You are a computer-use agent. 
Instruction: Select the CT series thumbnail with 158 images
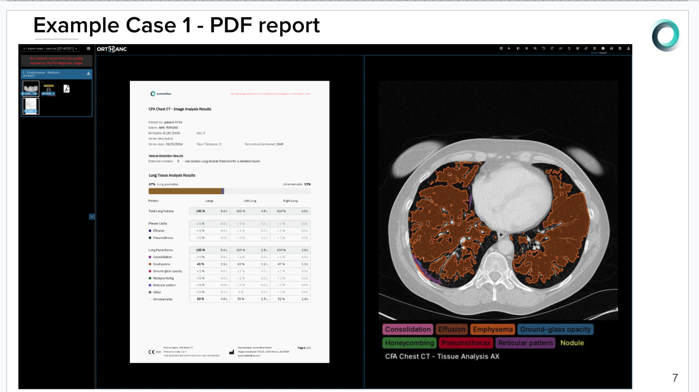[x=30, y=88]
